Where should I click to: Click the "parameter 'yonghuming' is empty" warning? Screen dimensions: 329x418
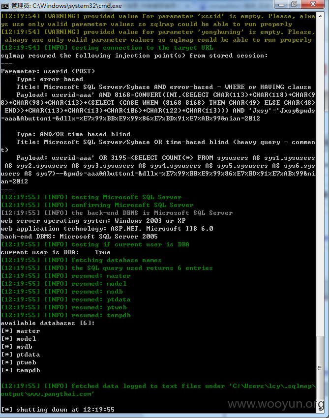158,36
